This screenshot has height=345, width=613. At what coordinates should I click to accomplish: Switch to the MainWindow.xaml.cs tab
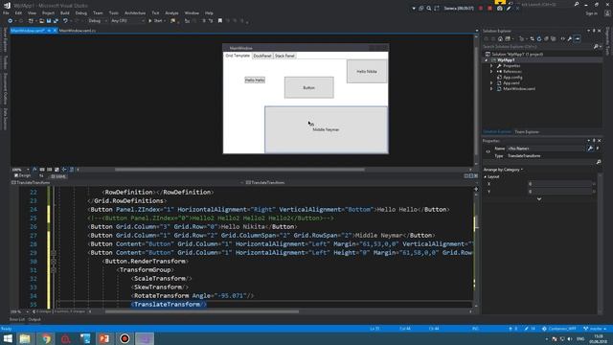coord(78,31)
